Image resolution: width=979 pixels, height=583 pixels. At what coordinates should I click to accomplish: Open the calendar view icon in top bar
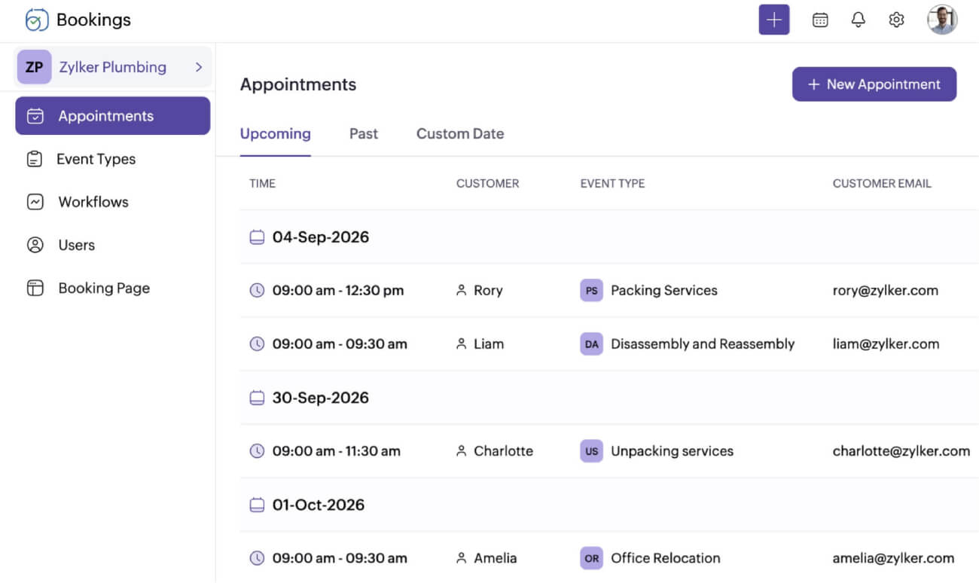tap(820, 20)
